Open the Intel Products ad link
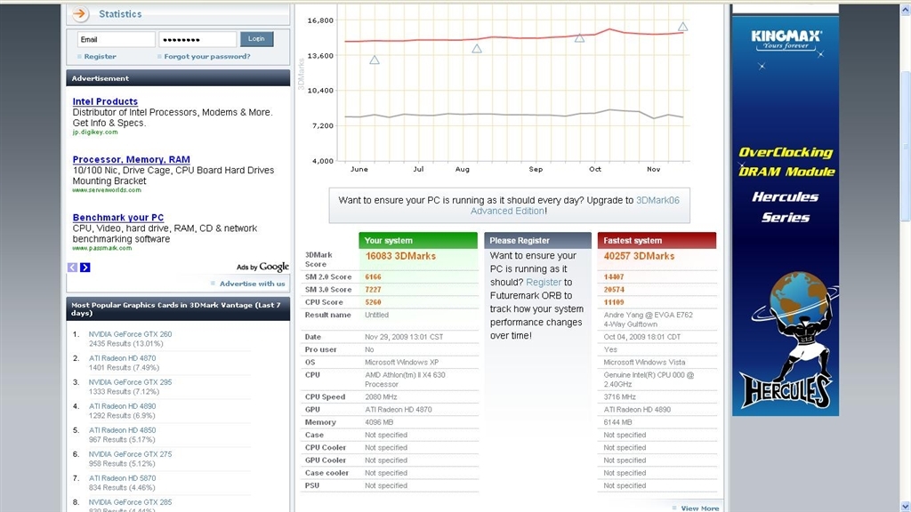This screenshot has width=911, height=512. (x=105, y=101)
